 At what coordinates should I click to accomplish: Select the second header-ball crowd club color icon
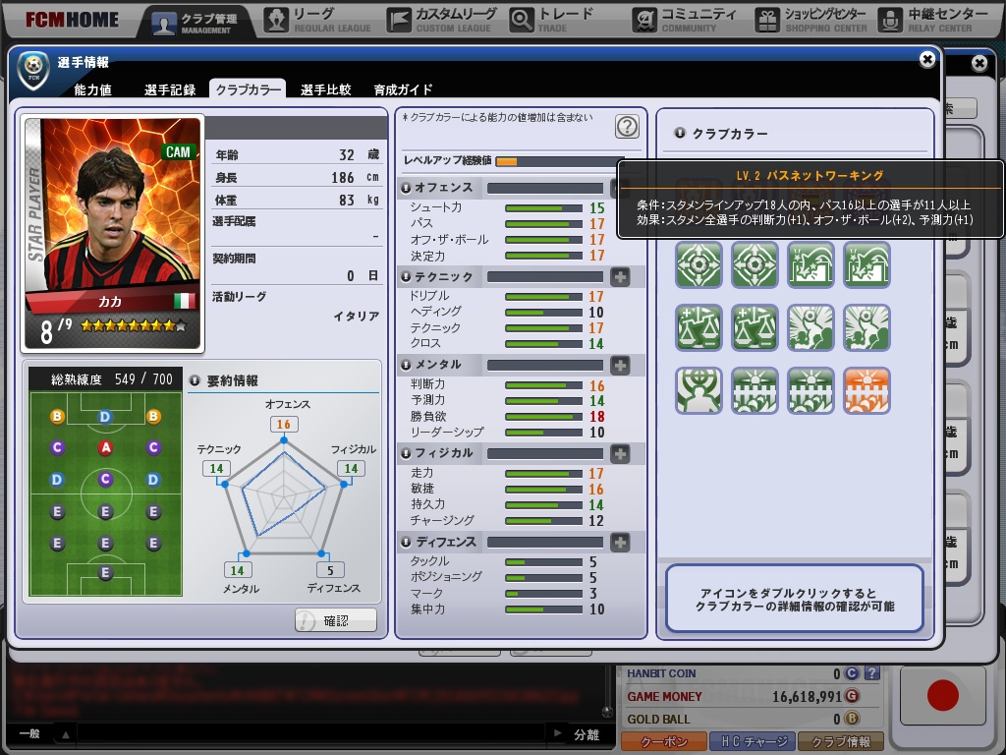pos(866,327)
